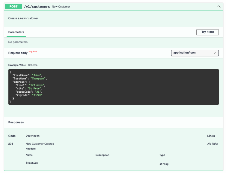Click the red required label
226x173 pixels.
[33, 52]
